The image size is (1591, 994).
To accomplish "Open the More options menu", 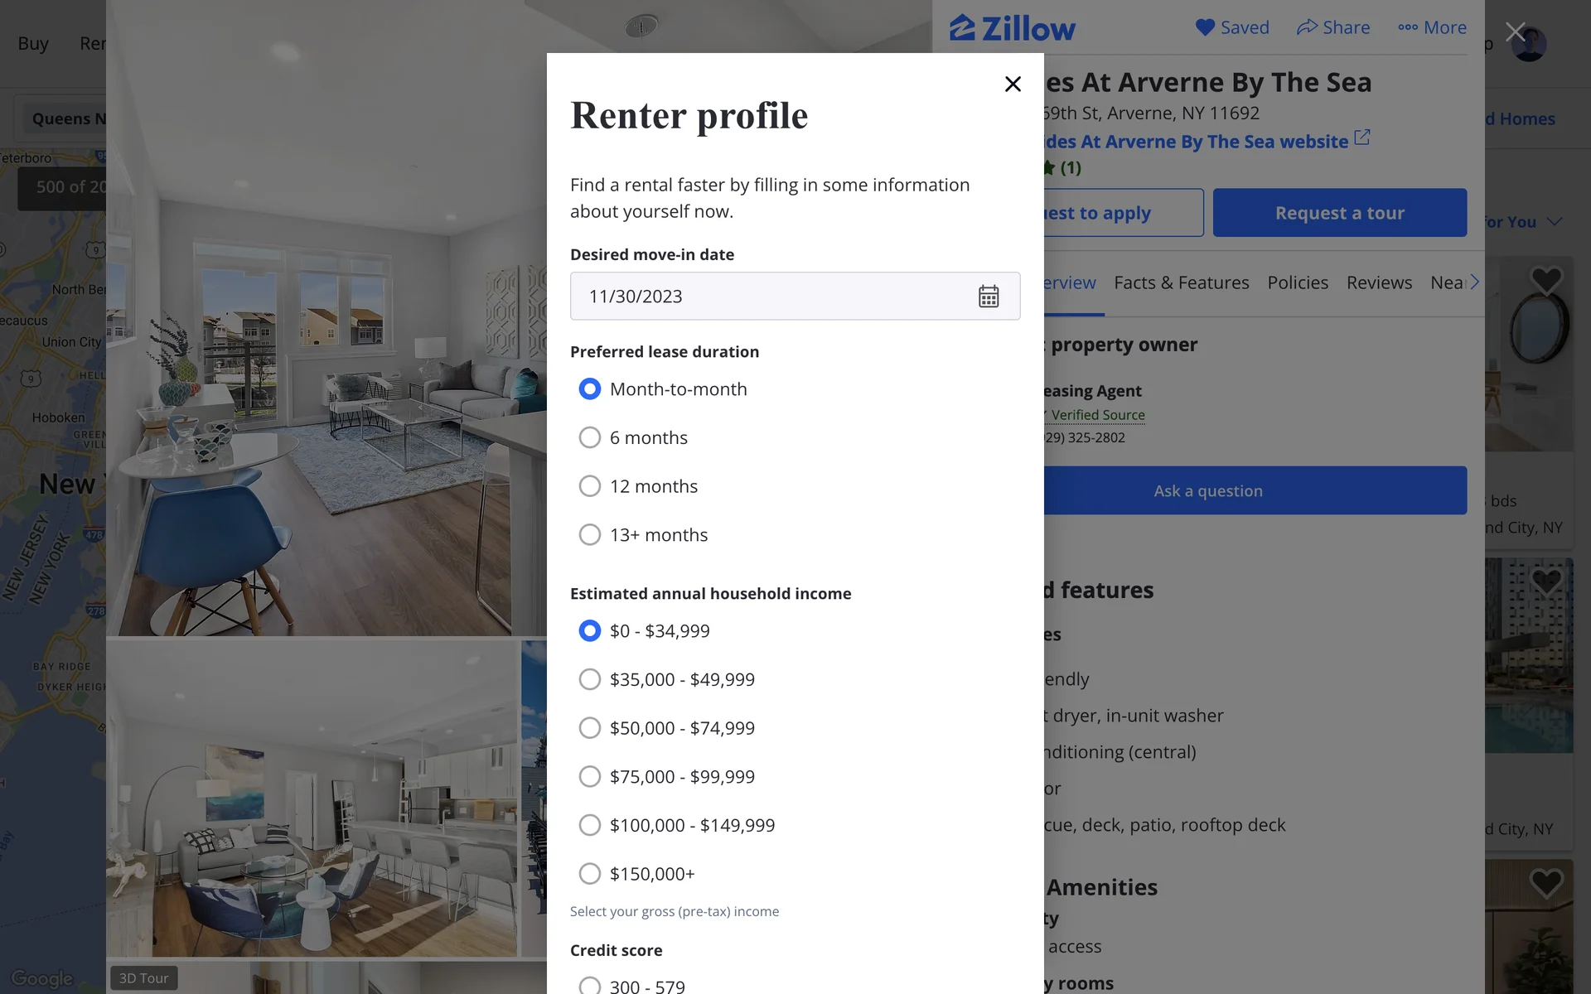I will (1432, 27).
